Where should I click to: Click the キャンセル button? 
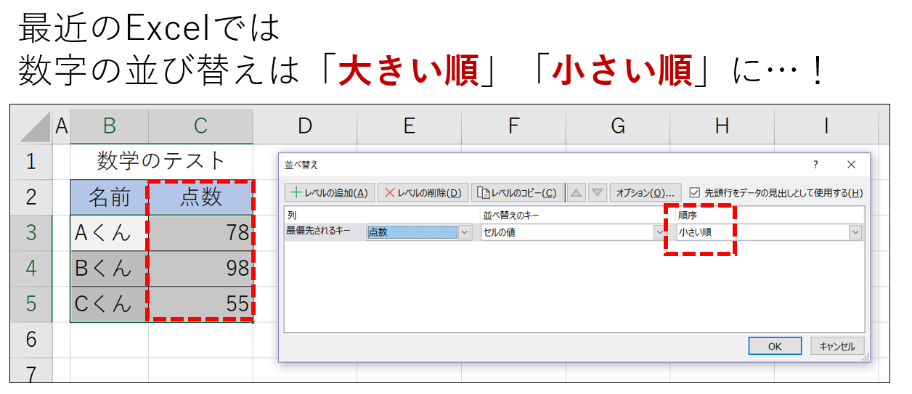point(837,346)
